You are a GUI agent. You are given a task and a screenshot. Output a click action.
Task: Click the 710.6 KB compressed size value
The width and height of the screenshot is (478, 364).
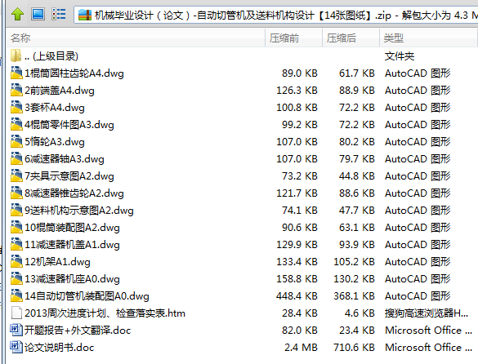354,348
